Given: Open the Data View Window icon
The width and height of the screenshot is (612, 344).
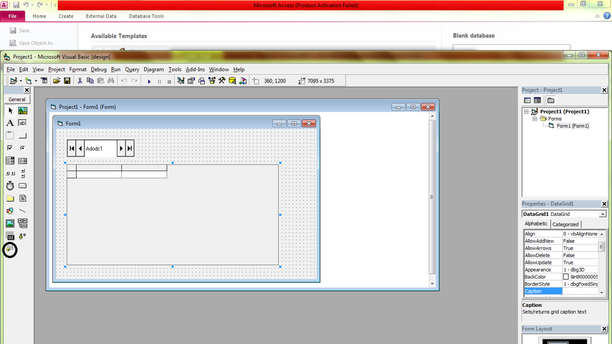Looking at the screenshot, I should tap(232, 81).
